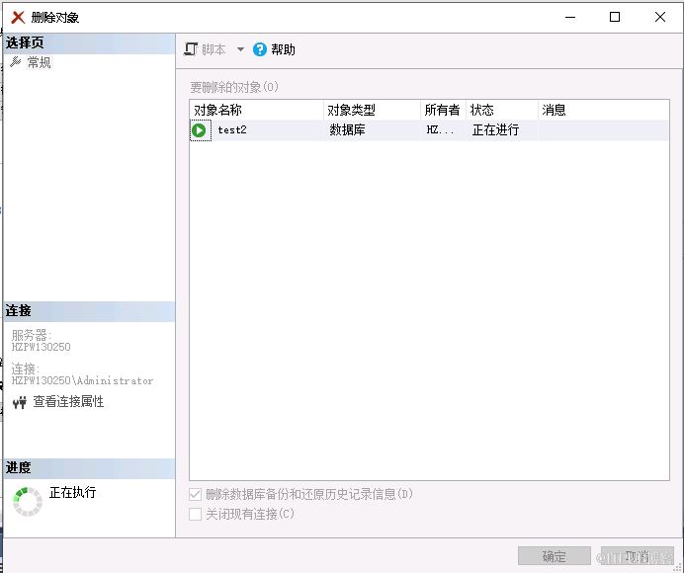This screenshot has width=684, height=573.
Task: Click the green progress spinner icon
Action: coord(28,501)
